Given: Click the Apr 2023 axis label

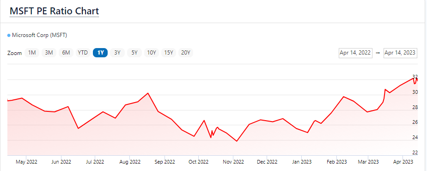Looking at the screenshot, I should [x=403, y=162].
